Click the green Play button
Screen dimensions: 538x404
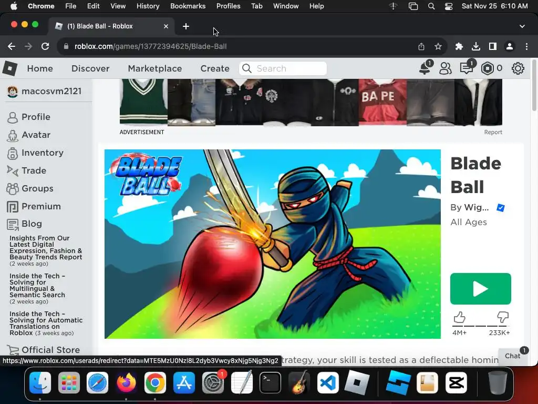(x=480, y=289)
